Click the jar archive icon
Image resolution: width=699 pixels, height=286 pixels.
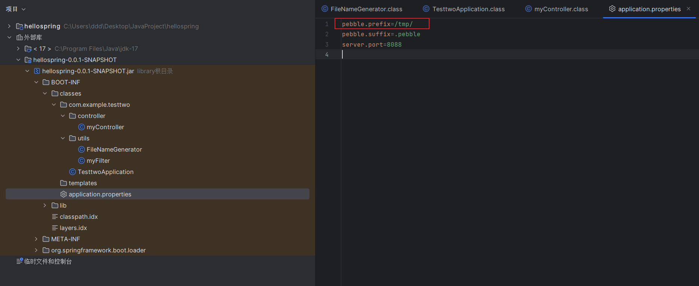pos(37,71)
